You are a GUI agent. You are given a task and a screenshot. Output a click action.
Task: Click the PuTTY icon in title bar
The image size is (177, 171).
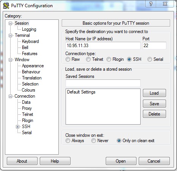point(6,6)
